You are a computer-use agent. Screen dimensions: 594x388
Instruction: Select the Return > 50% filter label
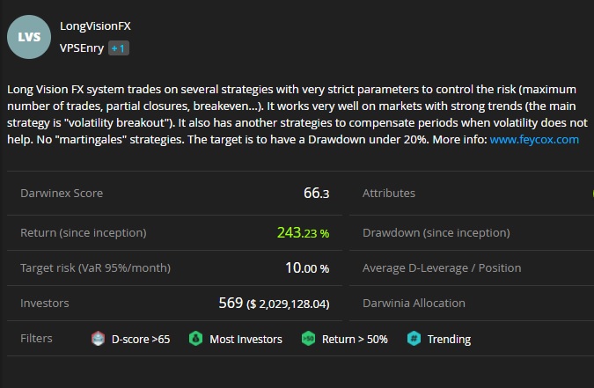click(x=355, y=339)
